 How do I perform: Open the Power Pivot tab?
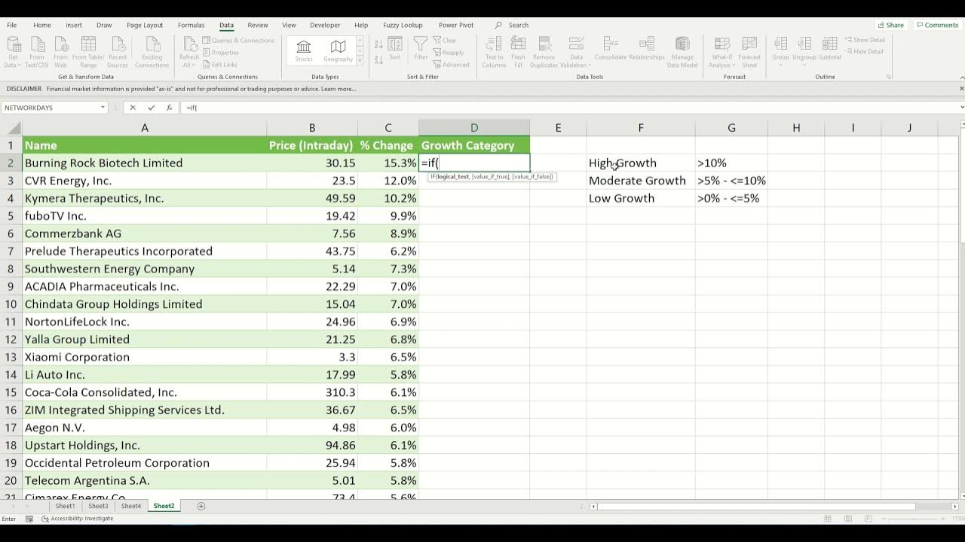click(456, 25)
